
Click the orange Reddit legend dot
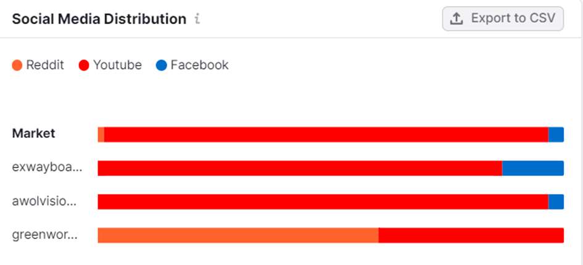click(x=17, y=65)
